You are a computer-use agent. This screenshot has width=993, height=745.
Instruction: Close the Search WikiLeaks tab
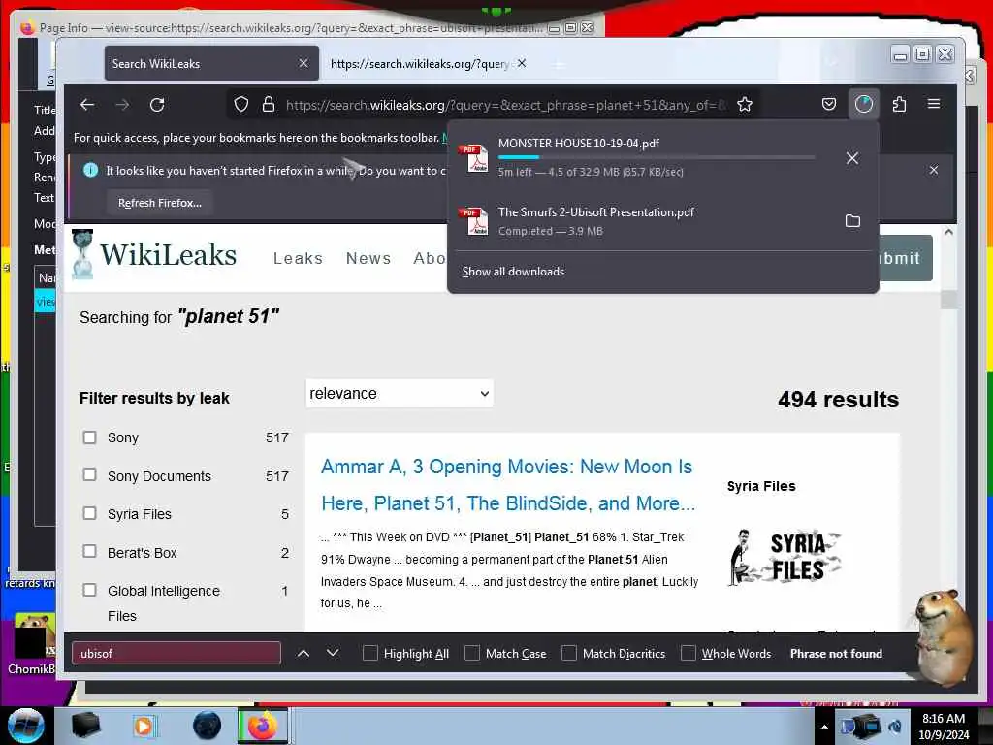pos(304,63)
